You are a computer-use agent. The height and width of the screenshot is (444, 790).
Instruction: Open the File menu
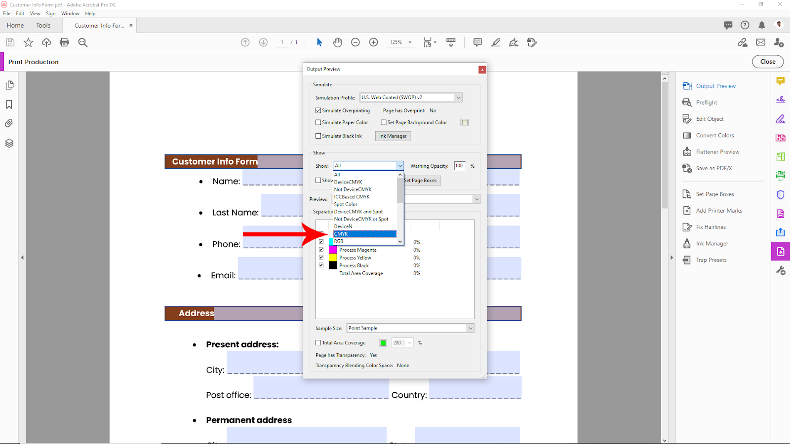click(x=7, y=13)
